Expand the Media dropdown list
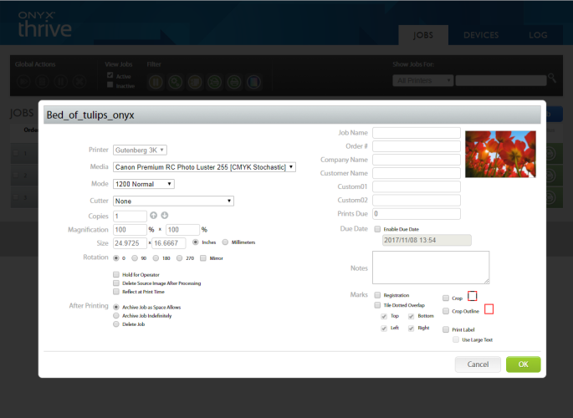This screenshot has height=418, width=573. [204, 167]
